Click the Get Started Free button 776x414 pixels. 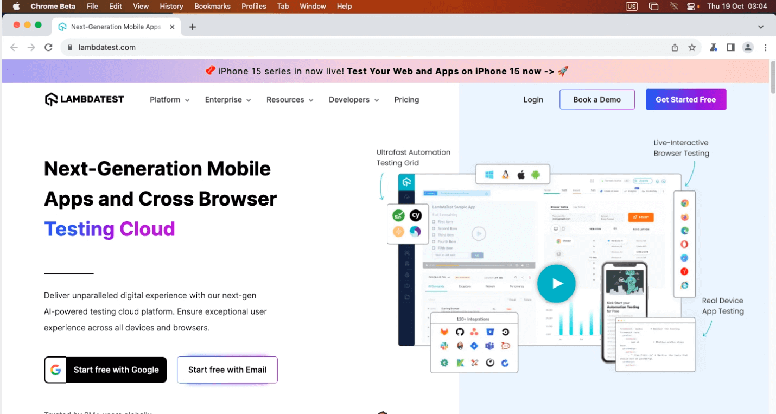(686, 99)
